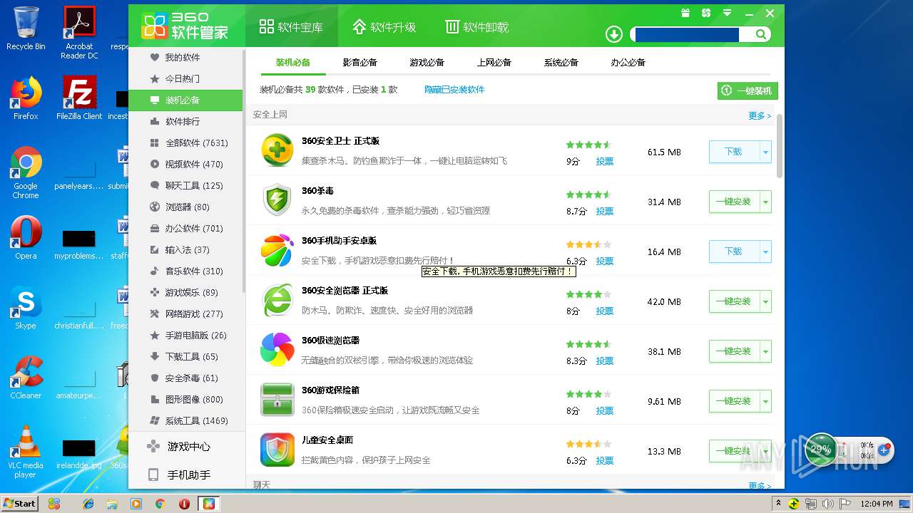Open the Recycle Bin desktop icon
Viewport: 913px width, 513px height.
[x=26, y=28]
